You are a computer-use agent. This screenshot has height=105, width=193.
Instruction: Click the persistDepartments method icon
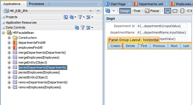[x=15, y=67]
